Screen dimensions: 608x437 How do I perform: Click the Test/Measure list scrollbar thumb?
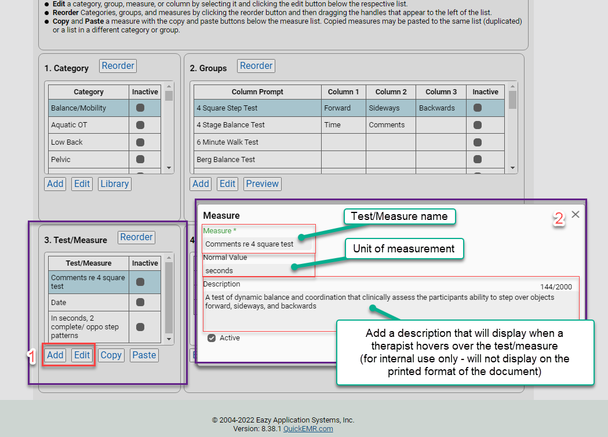pos(169,298)
